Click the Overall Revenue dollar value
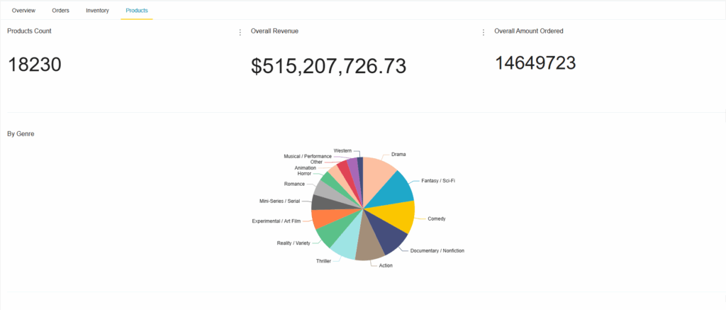The width and height of the screenshot is (726, 310). (328, 66)
